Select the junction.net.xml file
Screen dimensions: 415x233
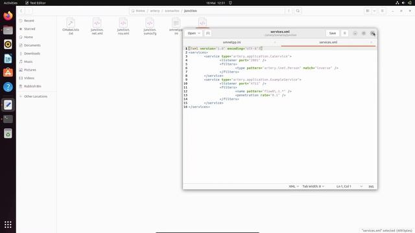click(x=97, y=27)
